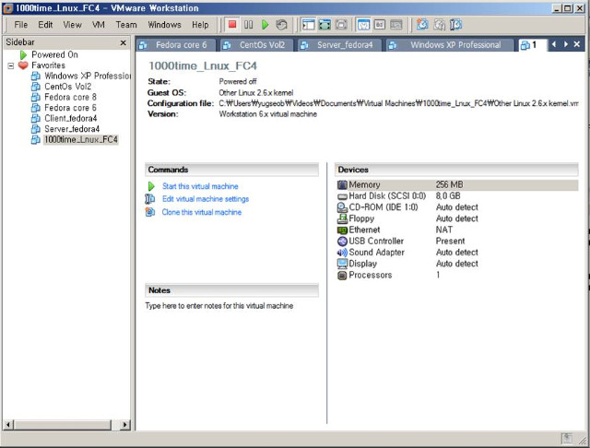590x448 pixels.
Task: Open the Help menu
Action: (200, 25)
